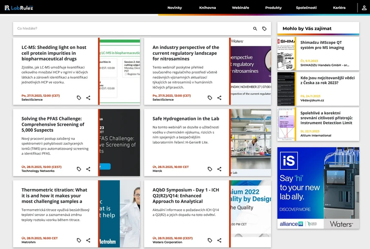This screenshot has width=370, height=249.
Task: Open 'Kdo jsou nejcitovanější vědci' article
Action: (x=327, y=80)
